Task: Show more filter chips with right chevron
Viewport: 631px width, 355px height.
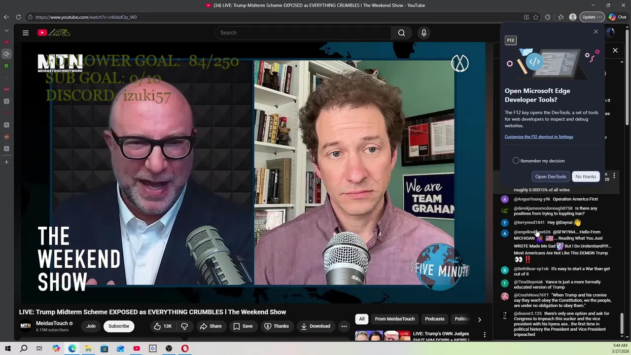Action: point(479,319)
